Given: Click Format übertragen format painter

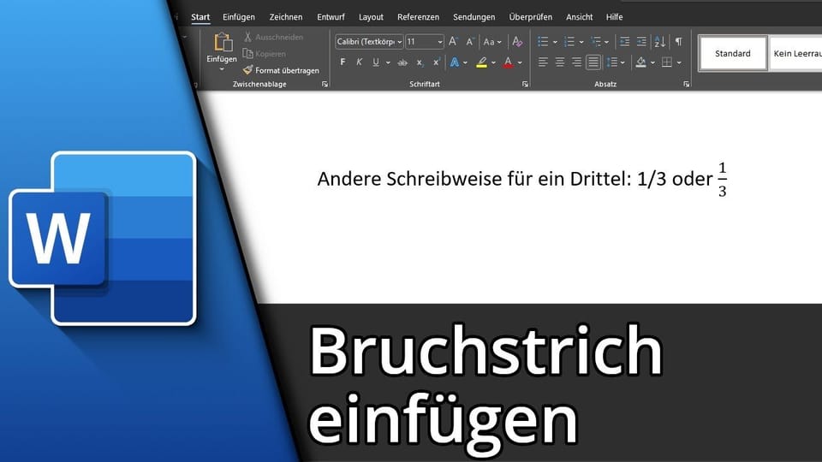Looking at the screenshot, I should pyautogui.click(x=281, y=70).
